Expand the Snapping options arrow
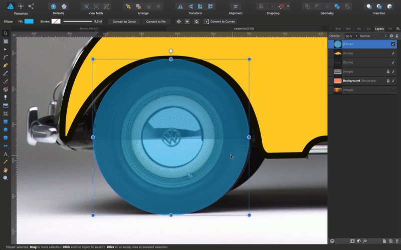This screenshot has height=250, width=401. tap(288, 6)
